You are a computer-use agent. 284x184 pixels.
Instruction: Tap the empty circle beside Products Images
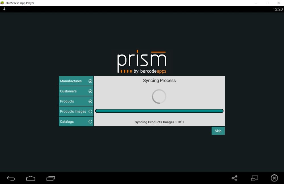tap(90, 111)
